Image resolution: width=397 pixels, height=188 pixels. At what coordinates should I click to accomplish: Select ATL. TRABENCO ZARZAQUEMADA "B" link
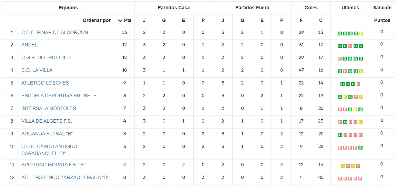[x=65, y=177]
